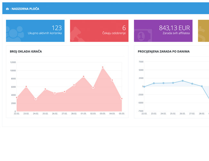Select the Procijenjena zarada po danima title

pyautogui.click(x=164, y=52)
